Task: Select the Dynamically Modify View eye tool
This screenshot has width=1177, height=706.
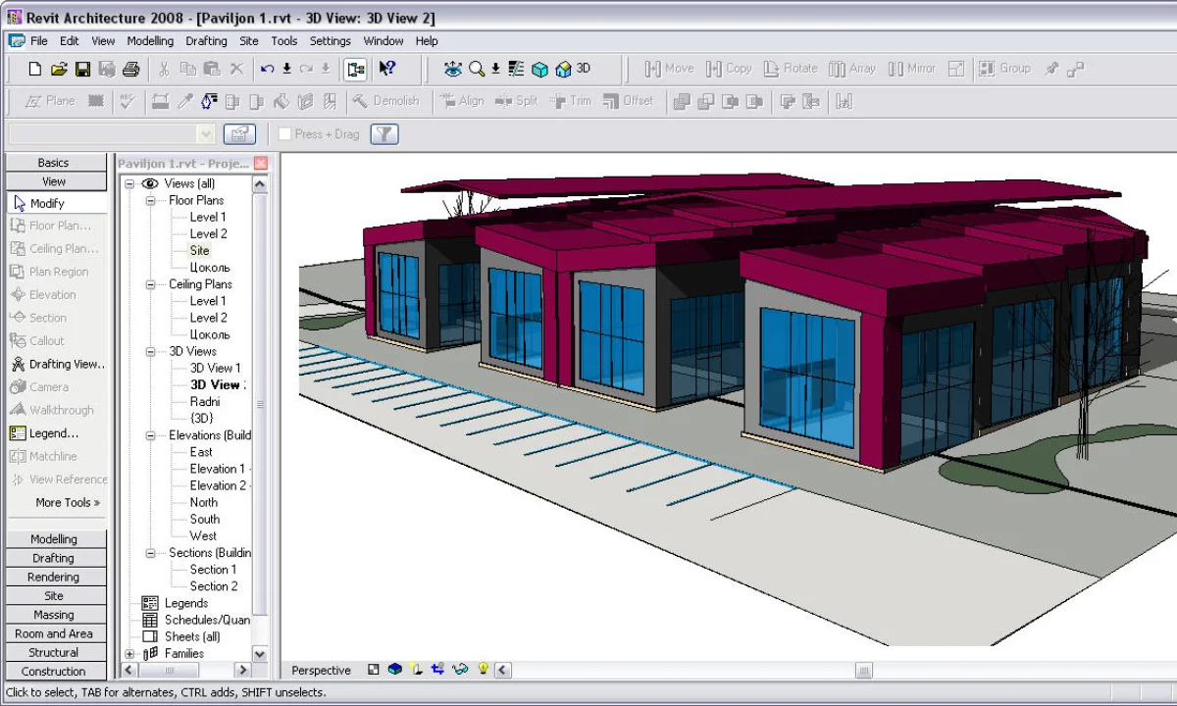Action: pyautogui.click(x=454, y=69)
